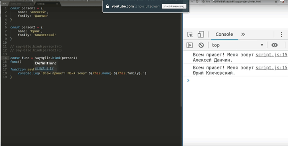Click the eye live expression icon
The height and width of the screenshot is (146, 288).
(275, 45)
